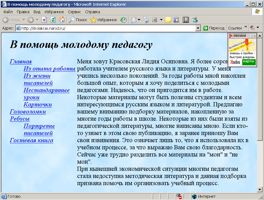Open the Из жизни писателей link
This screenshot has width=264, height=200.
[x=38, y=79]
